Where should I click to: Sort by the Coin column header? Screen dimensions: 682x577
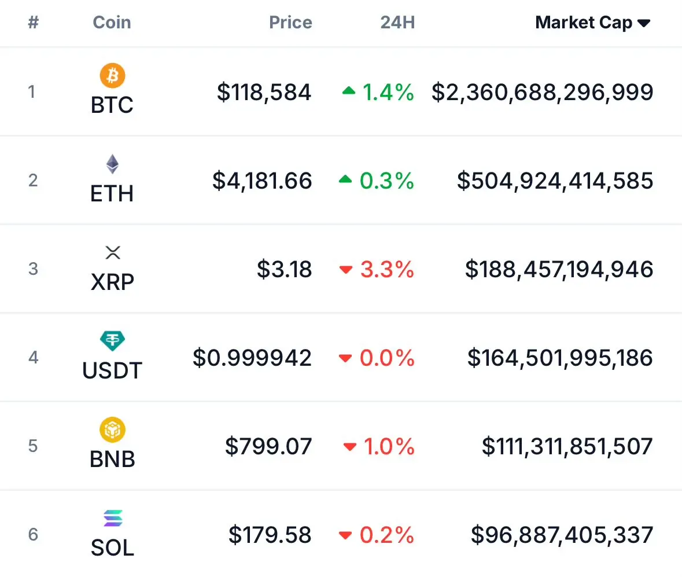[x=112, y=22]
